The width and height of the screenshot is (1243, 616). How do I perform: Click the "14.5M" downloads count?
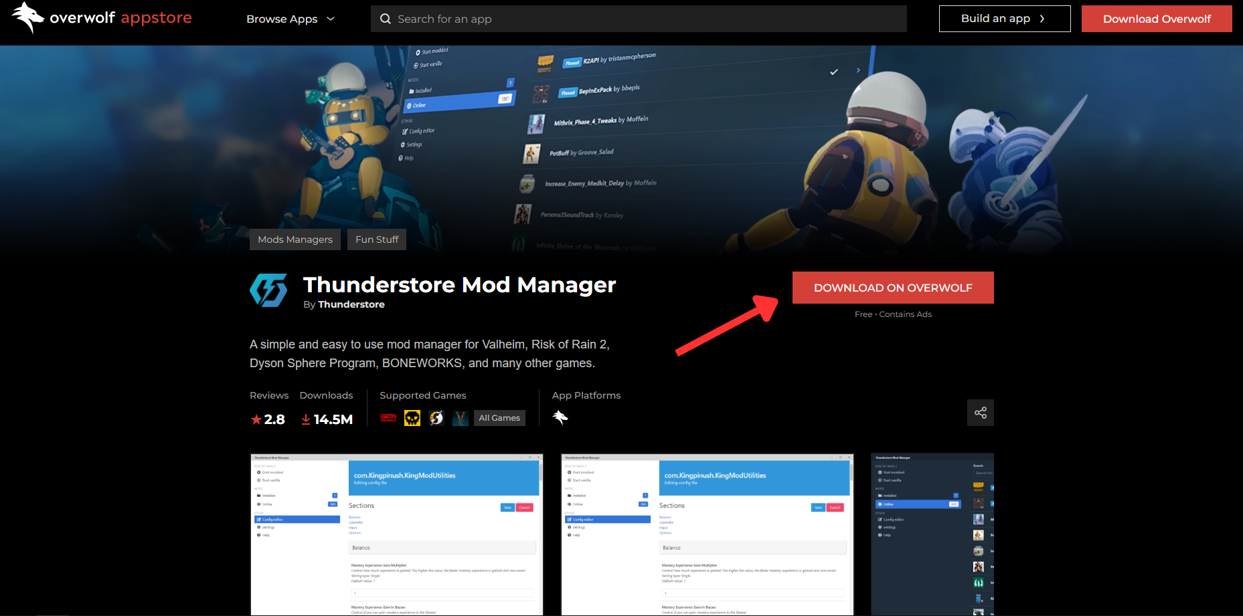coord(333,419)
